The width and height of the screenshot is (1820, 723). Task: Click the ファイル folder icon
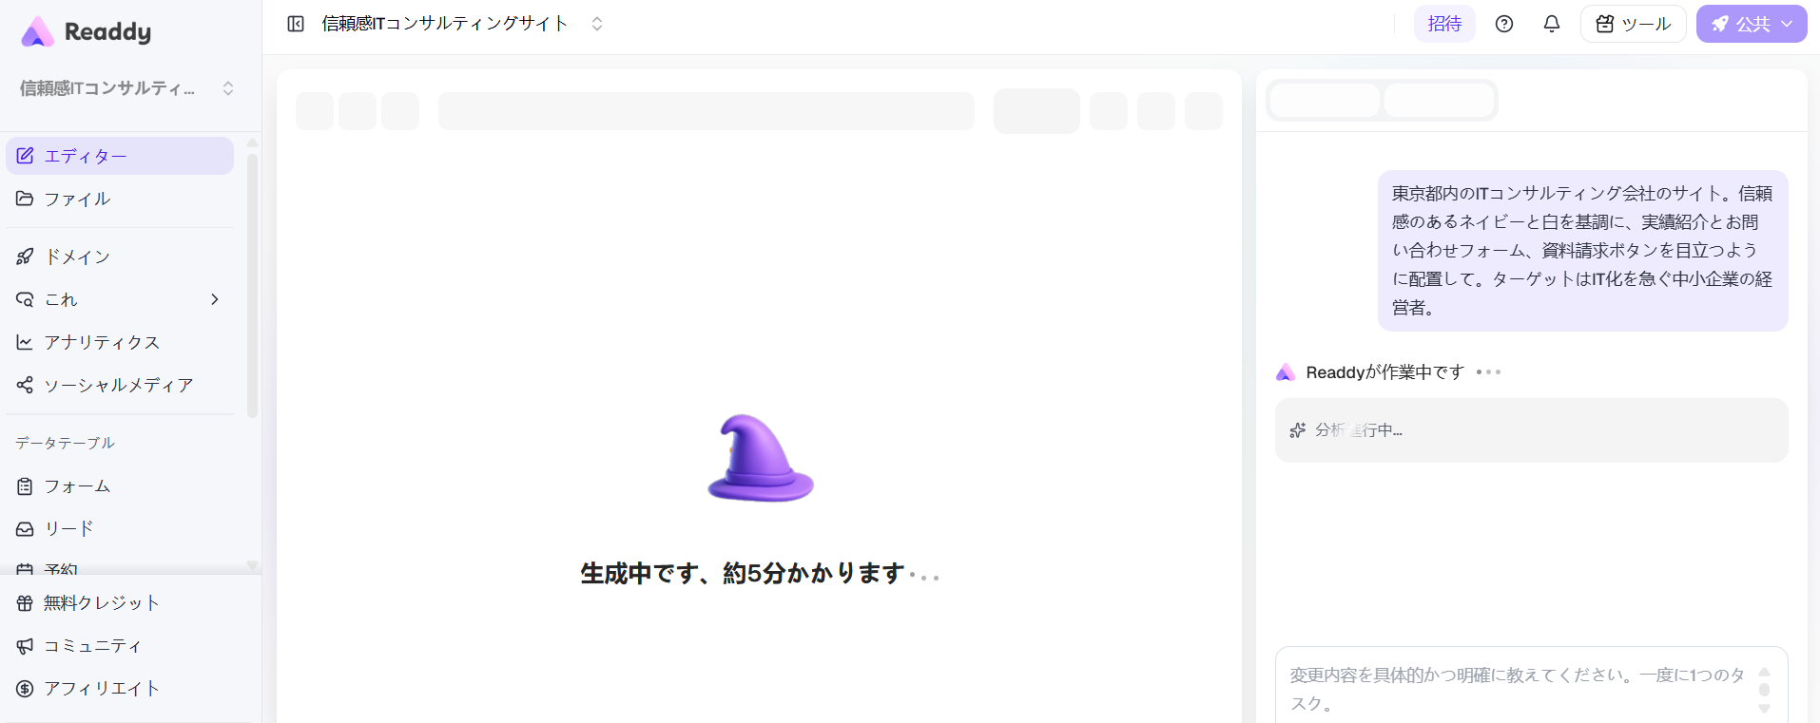click(x=25, y=199)
